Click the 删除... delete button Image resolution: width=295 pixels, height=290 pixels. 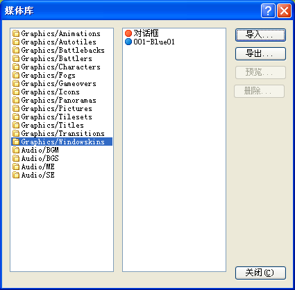click(x=259, y=91)
